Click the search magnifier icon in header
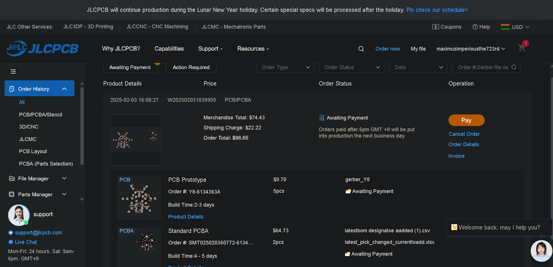Image resolution: width=553 pixels, height=267 pixels. click(x=361, y=49)
